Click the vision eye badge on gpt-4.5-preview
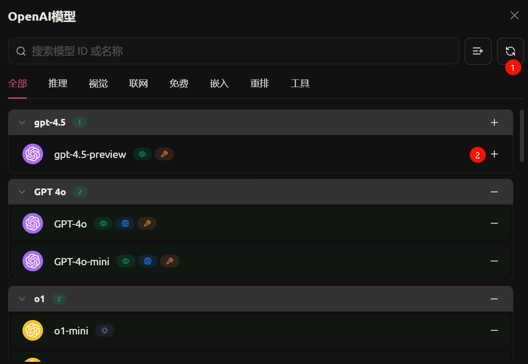This screenshot has width=528, height=364. tap(143, 154)
